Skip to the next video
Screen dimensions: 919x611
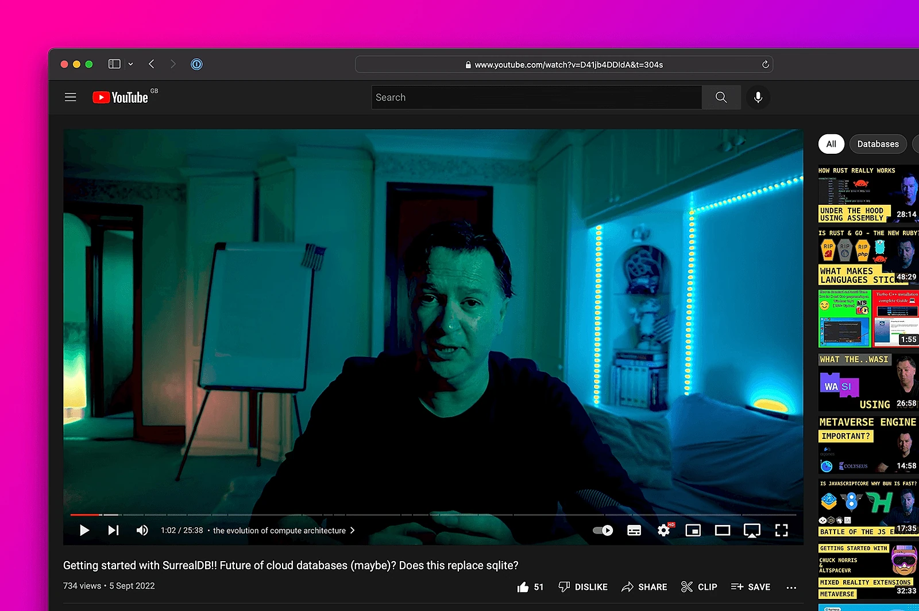coord(113,530)
